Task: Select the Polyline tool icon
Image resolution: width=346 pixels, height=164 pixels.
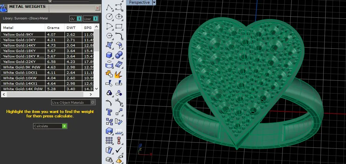Action: [x=109, y=7]
